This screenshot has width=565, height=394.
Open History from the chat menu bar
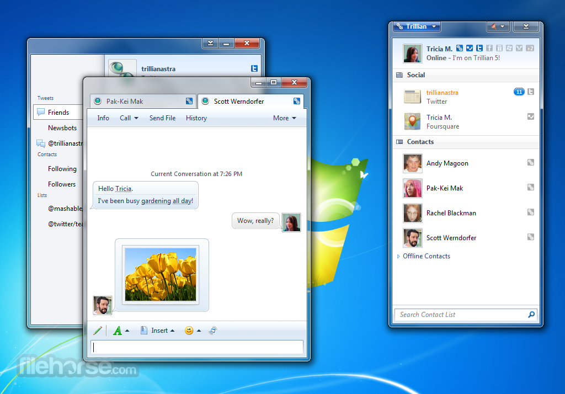pos(196,118)
